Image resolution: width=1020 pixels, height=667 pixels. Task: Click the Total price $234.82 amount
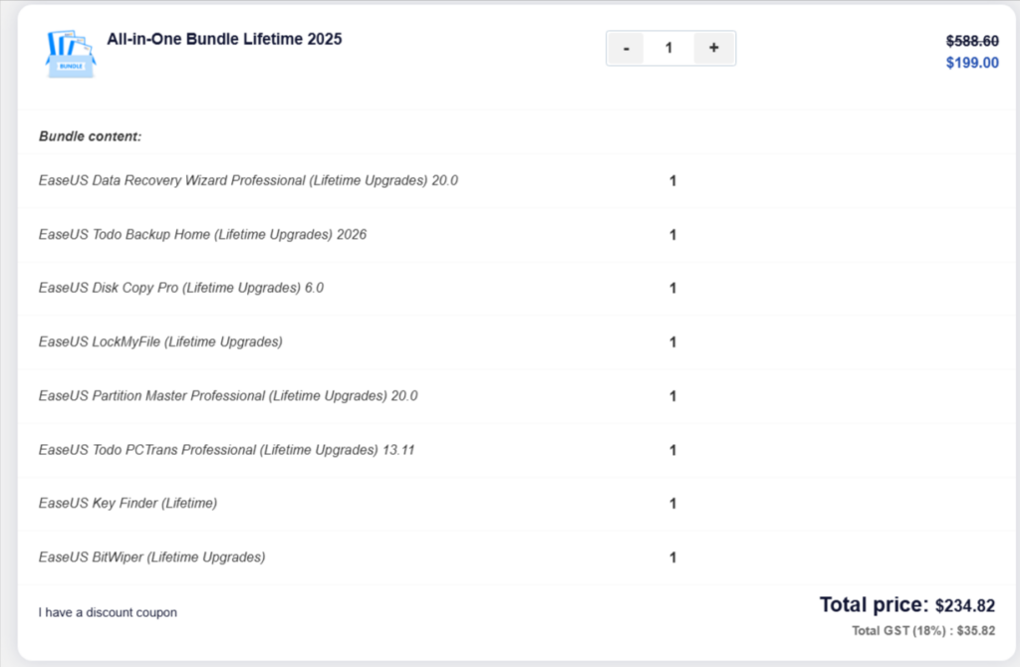[x=964, y=606]
